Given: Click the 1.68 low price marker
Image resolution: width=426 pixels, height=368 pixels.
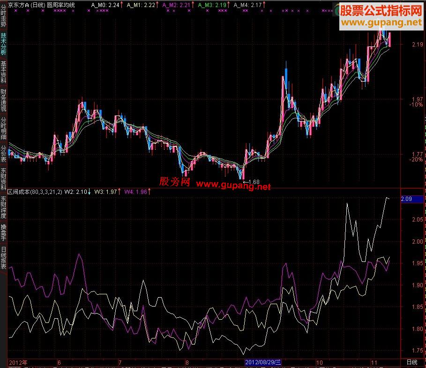Looking at the screenshot, I should tap(252, 182).
